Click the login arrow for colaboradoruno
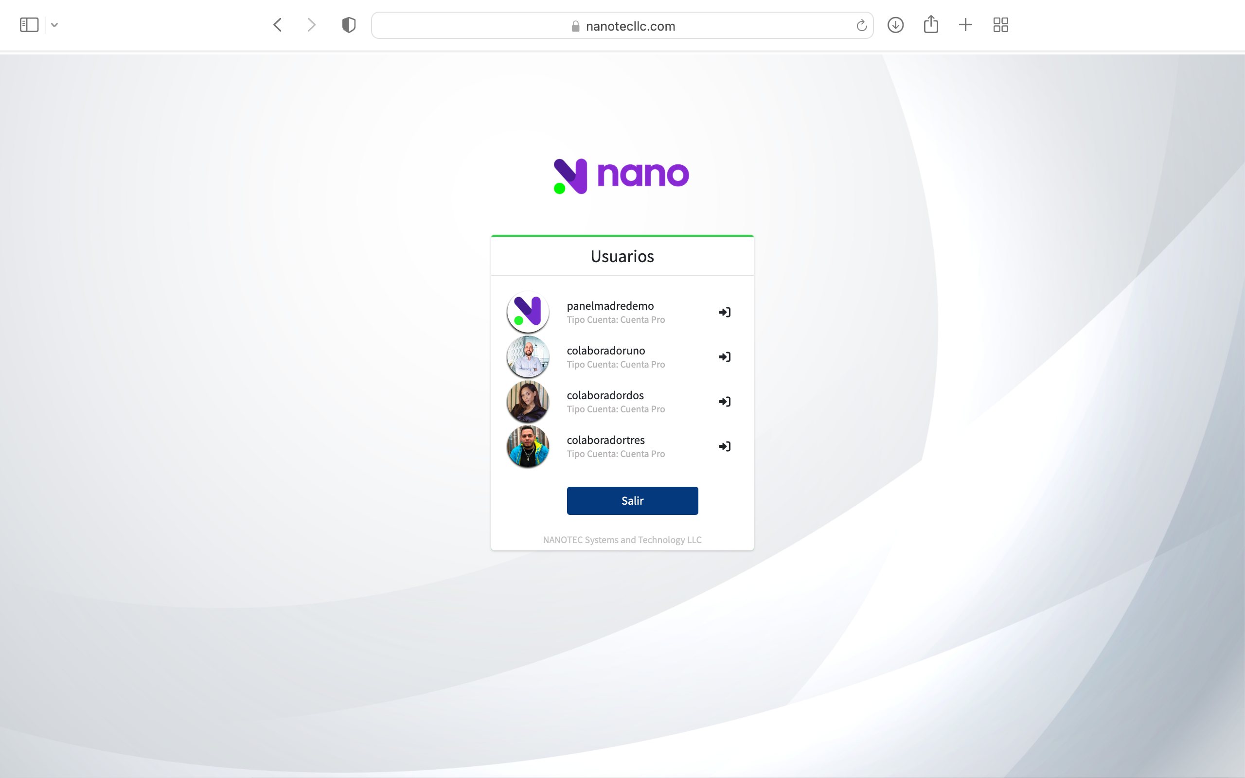 tap(724, 357)
